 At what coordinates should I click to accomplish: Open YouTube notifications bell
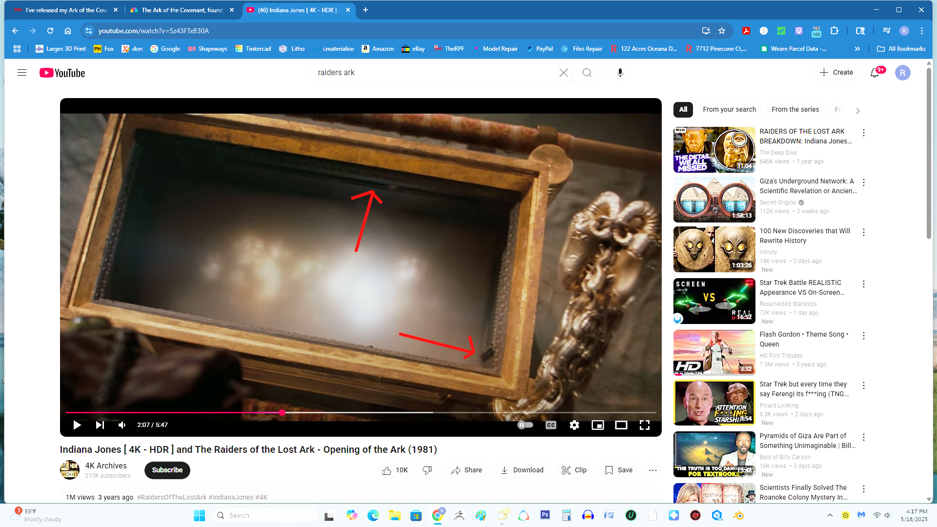[875, 73]
